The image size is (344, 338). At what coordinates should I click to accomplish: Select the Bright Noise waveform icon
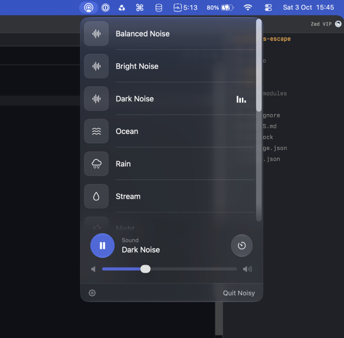(96, 66)
